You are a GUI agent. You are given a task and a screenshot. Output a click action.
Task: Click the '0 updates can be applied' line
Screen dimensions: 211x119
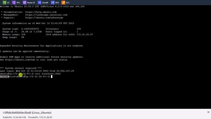pyautogui.click(x=25, y=52)
